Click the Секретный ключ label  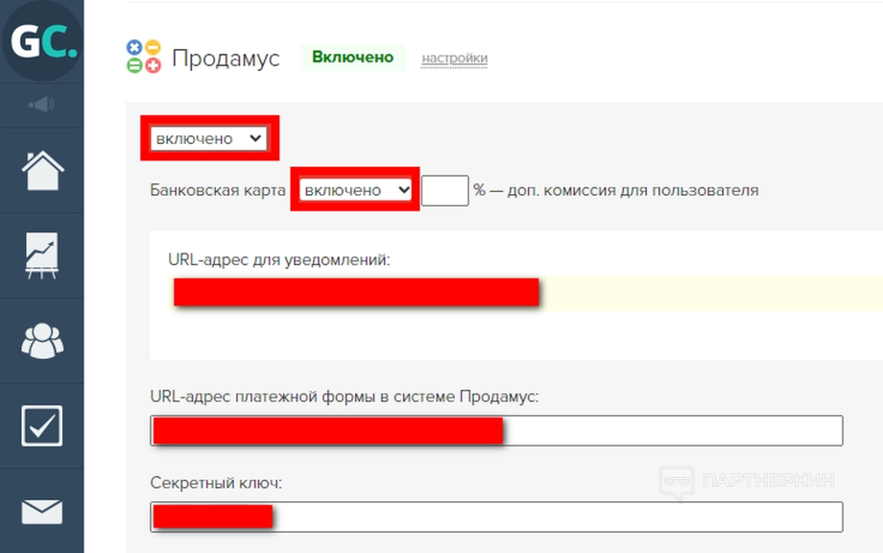(x=216, y=483)
